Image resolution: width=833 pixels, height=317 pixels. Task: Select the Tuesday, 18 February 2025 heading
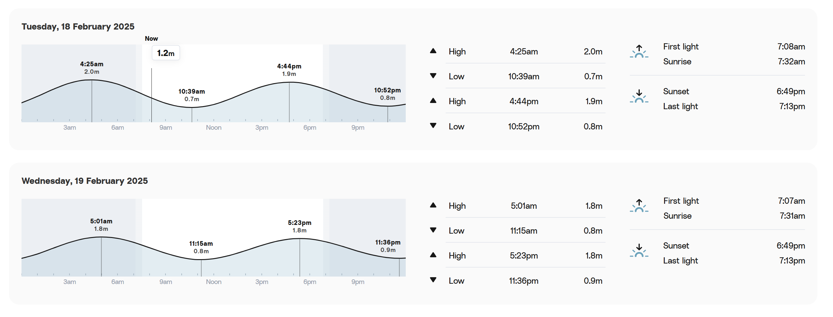click(78, 26)
